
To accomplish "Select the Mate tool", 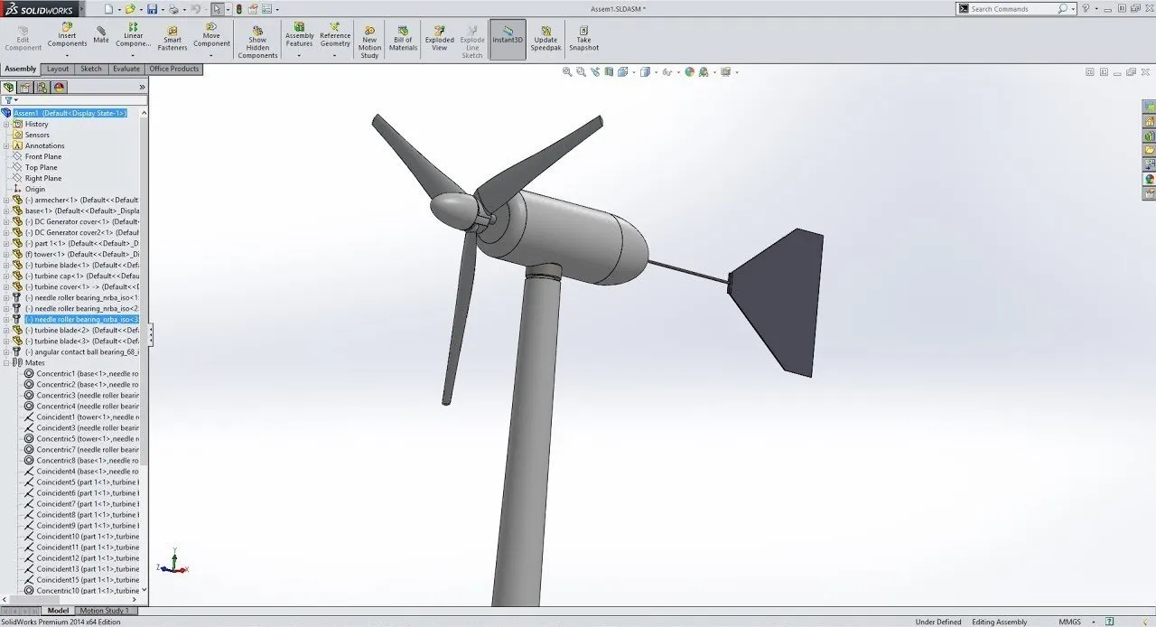I will (101, 34).
